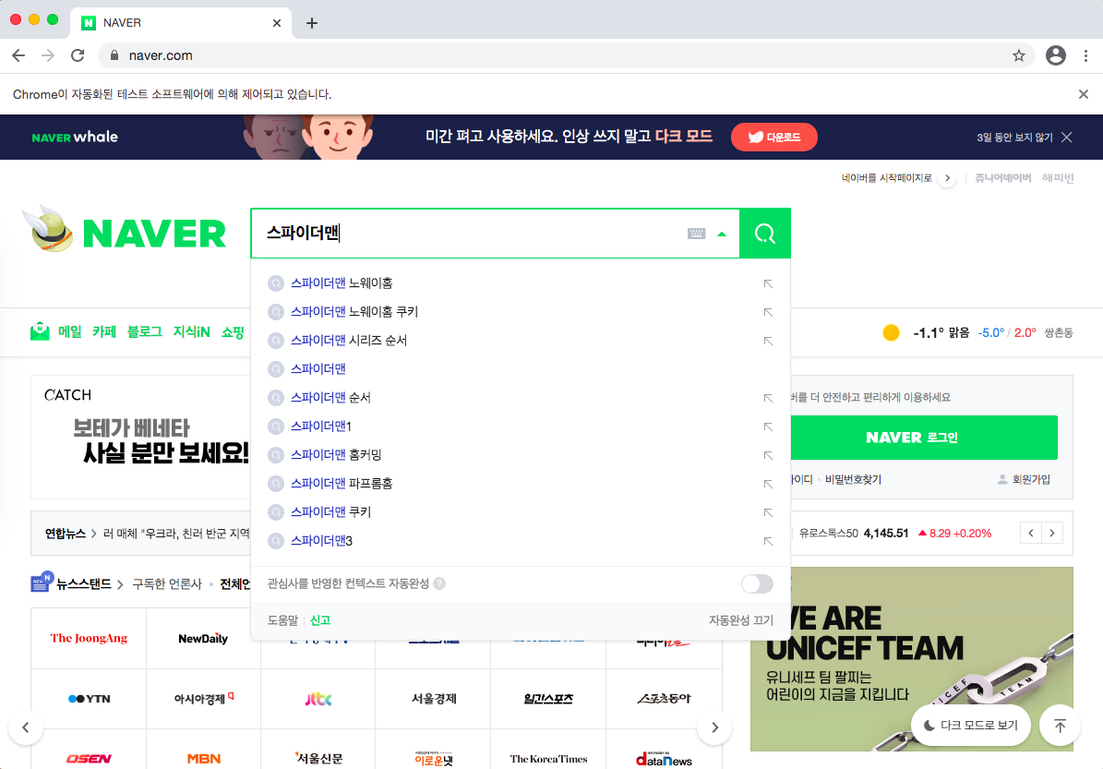Select suggestion 스파이더맨 노웨이홈

coord(342,282)
